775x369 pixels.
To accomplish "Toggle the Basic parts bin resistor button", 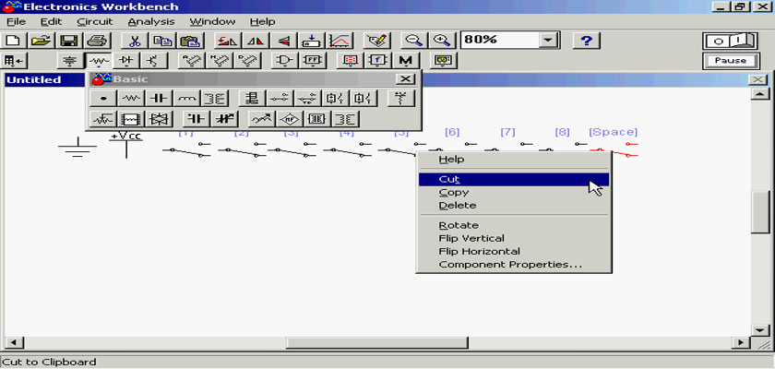I will click(99, 61).
